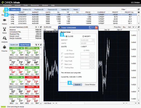The height and width of the screenshot is (108, 141).
Task: Detach the Account Summary panel
Action: click(41, 27)
